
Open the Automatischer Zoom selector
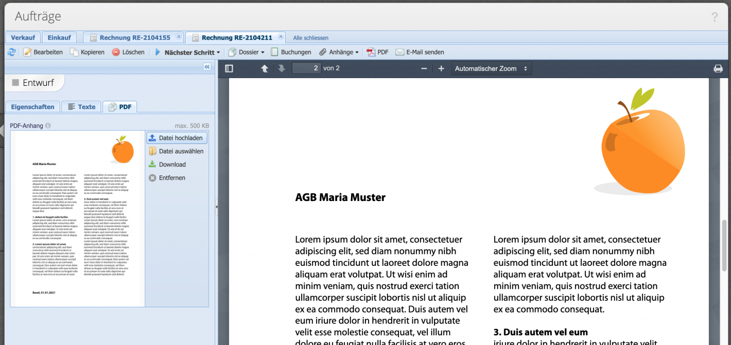pos(491,68)
